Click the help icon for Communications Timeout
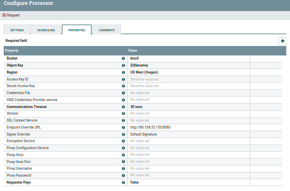 (x=123, y=107)
